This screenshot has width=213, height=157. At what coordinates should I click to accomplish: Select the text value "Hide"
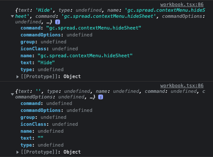pos(46,62)
